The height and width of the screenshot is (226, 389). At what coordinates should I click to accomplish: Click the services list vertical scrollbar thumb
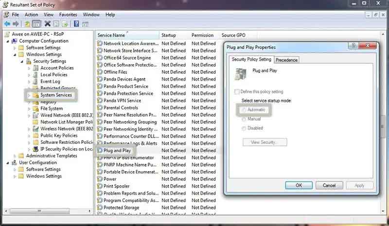click(x=383, y=126)
